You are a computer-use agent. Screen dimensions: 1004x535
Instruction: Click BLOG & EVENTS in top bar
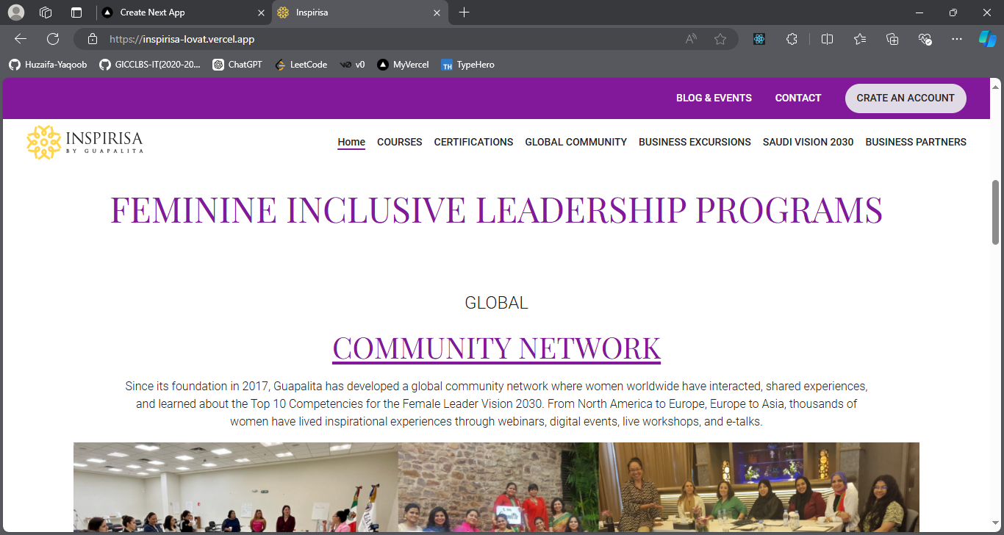714,98
